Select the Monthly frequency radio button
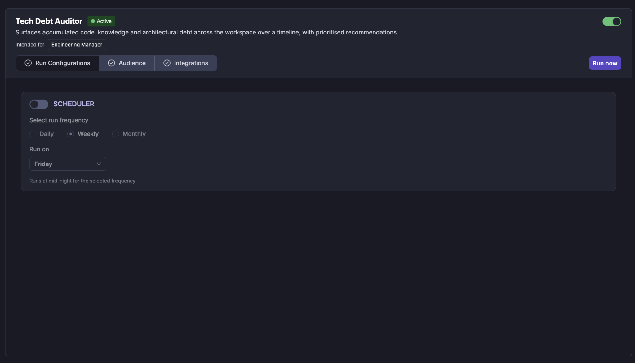The image size is (635, 363). click(x=116, y=134)
